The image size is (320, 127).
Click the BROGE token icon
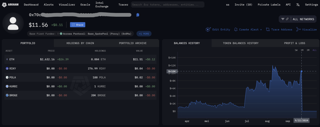[7, 95]
